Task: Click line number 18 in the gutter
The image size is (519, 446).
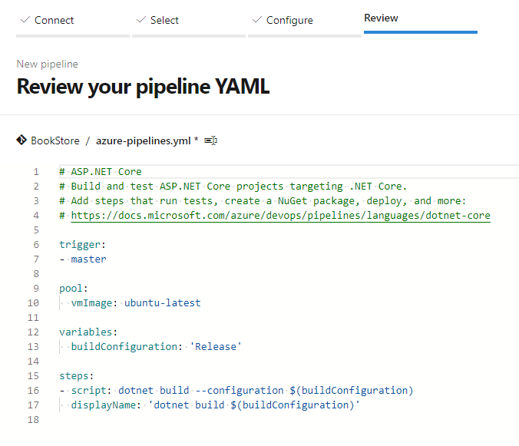Action: pyautogui.click(x=35, y=419)
